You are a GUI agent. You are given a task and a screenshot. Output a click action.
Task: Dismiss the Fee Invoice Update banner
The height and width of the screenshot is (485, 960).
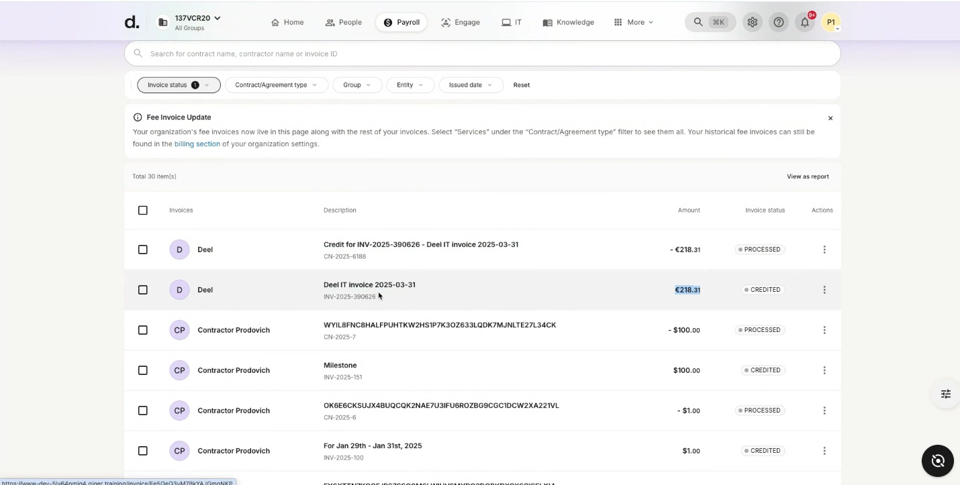(830, 118)
